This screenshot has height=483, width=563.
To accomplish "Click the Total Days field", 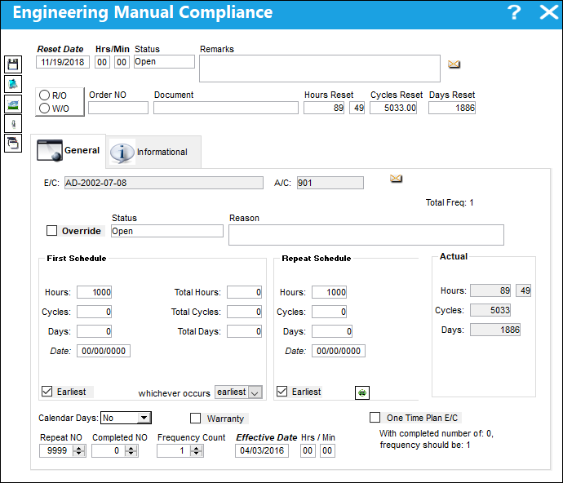I will (x=244, y=331).
